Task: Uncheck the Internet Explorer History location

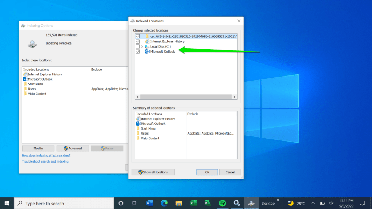Action: tap(138, 41)
